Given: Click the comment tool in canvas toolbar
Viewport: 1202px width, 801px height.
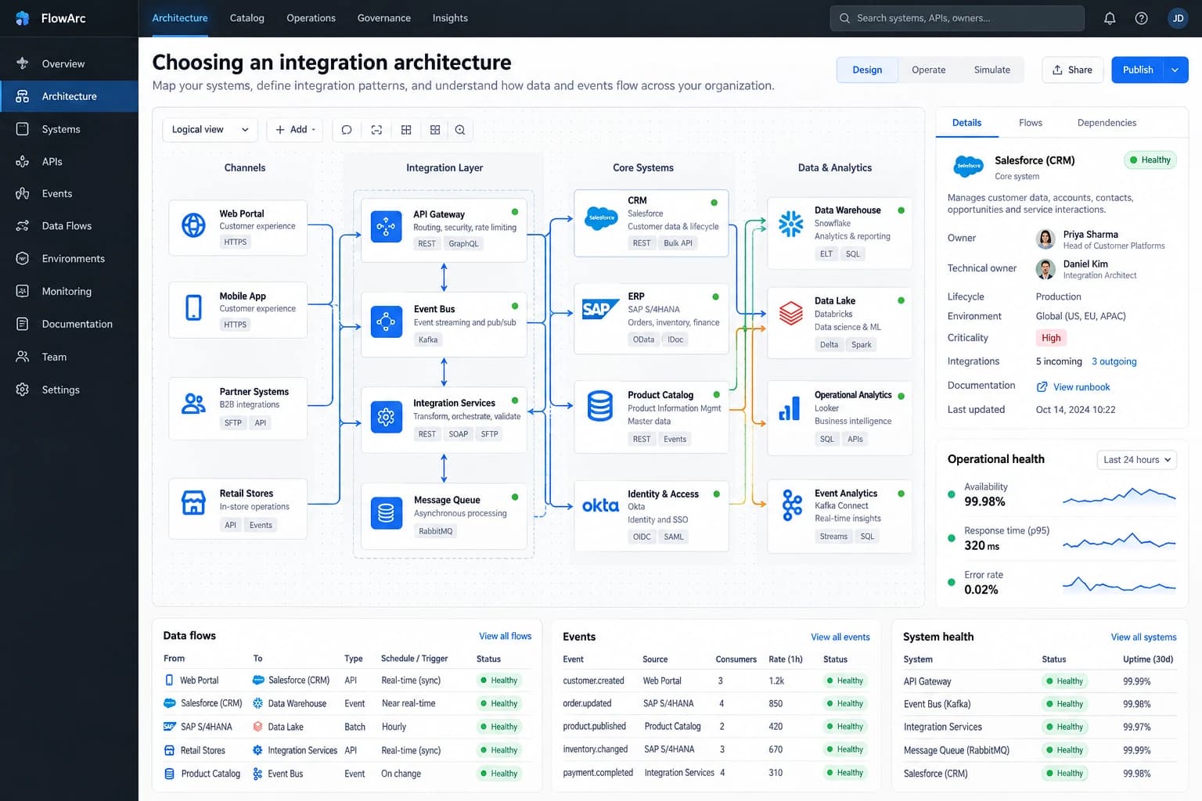Looking at the screenshot, I should 347,130.
